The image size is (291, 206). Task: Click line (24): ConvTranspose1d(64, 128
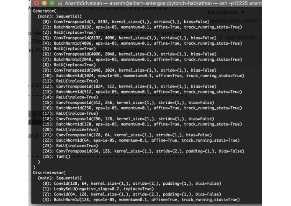click(x=143, y=151)
